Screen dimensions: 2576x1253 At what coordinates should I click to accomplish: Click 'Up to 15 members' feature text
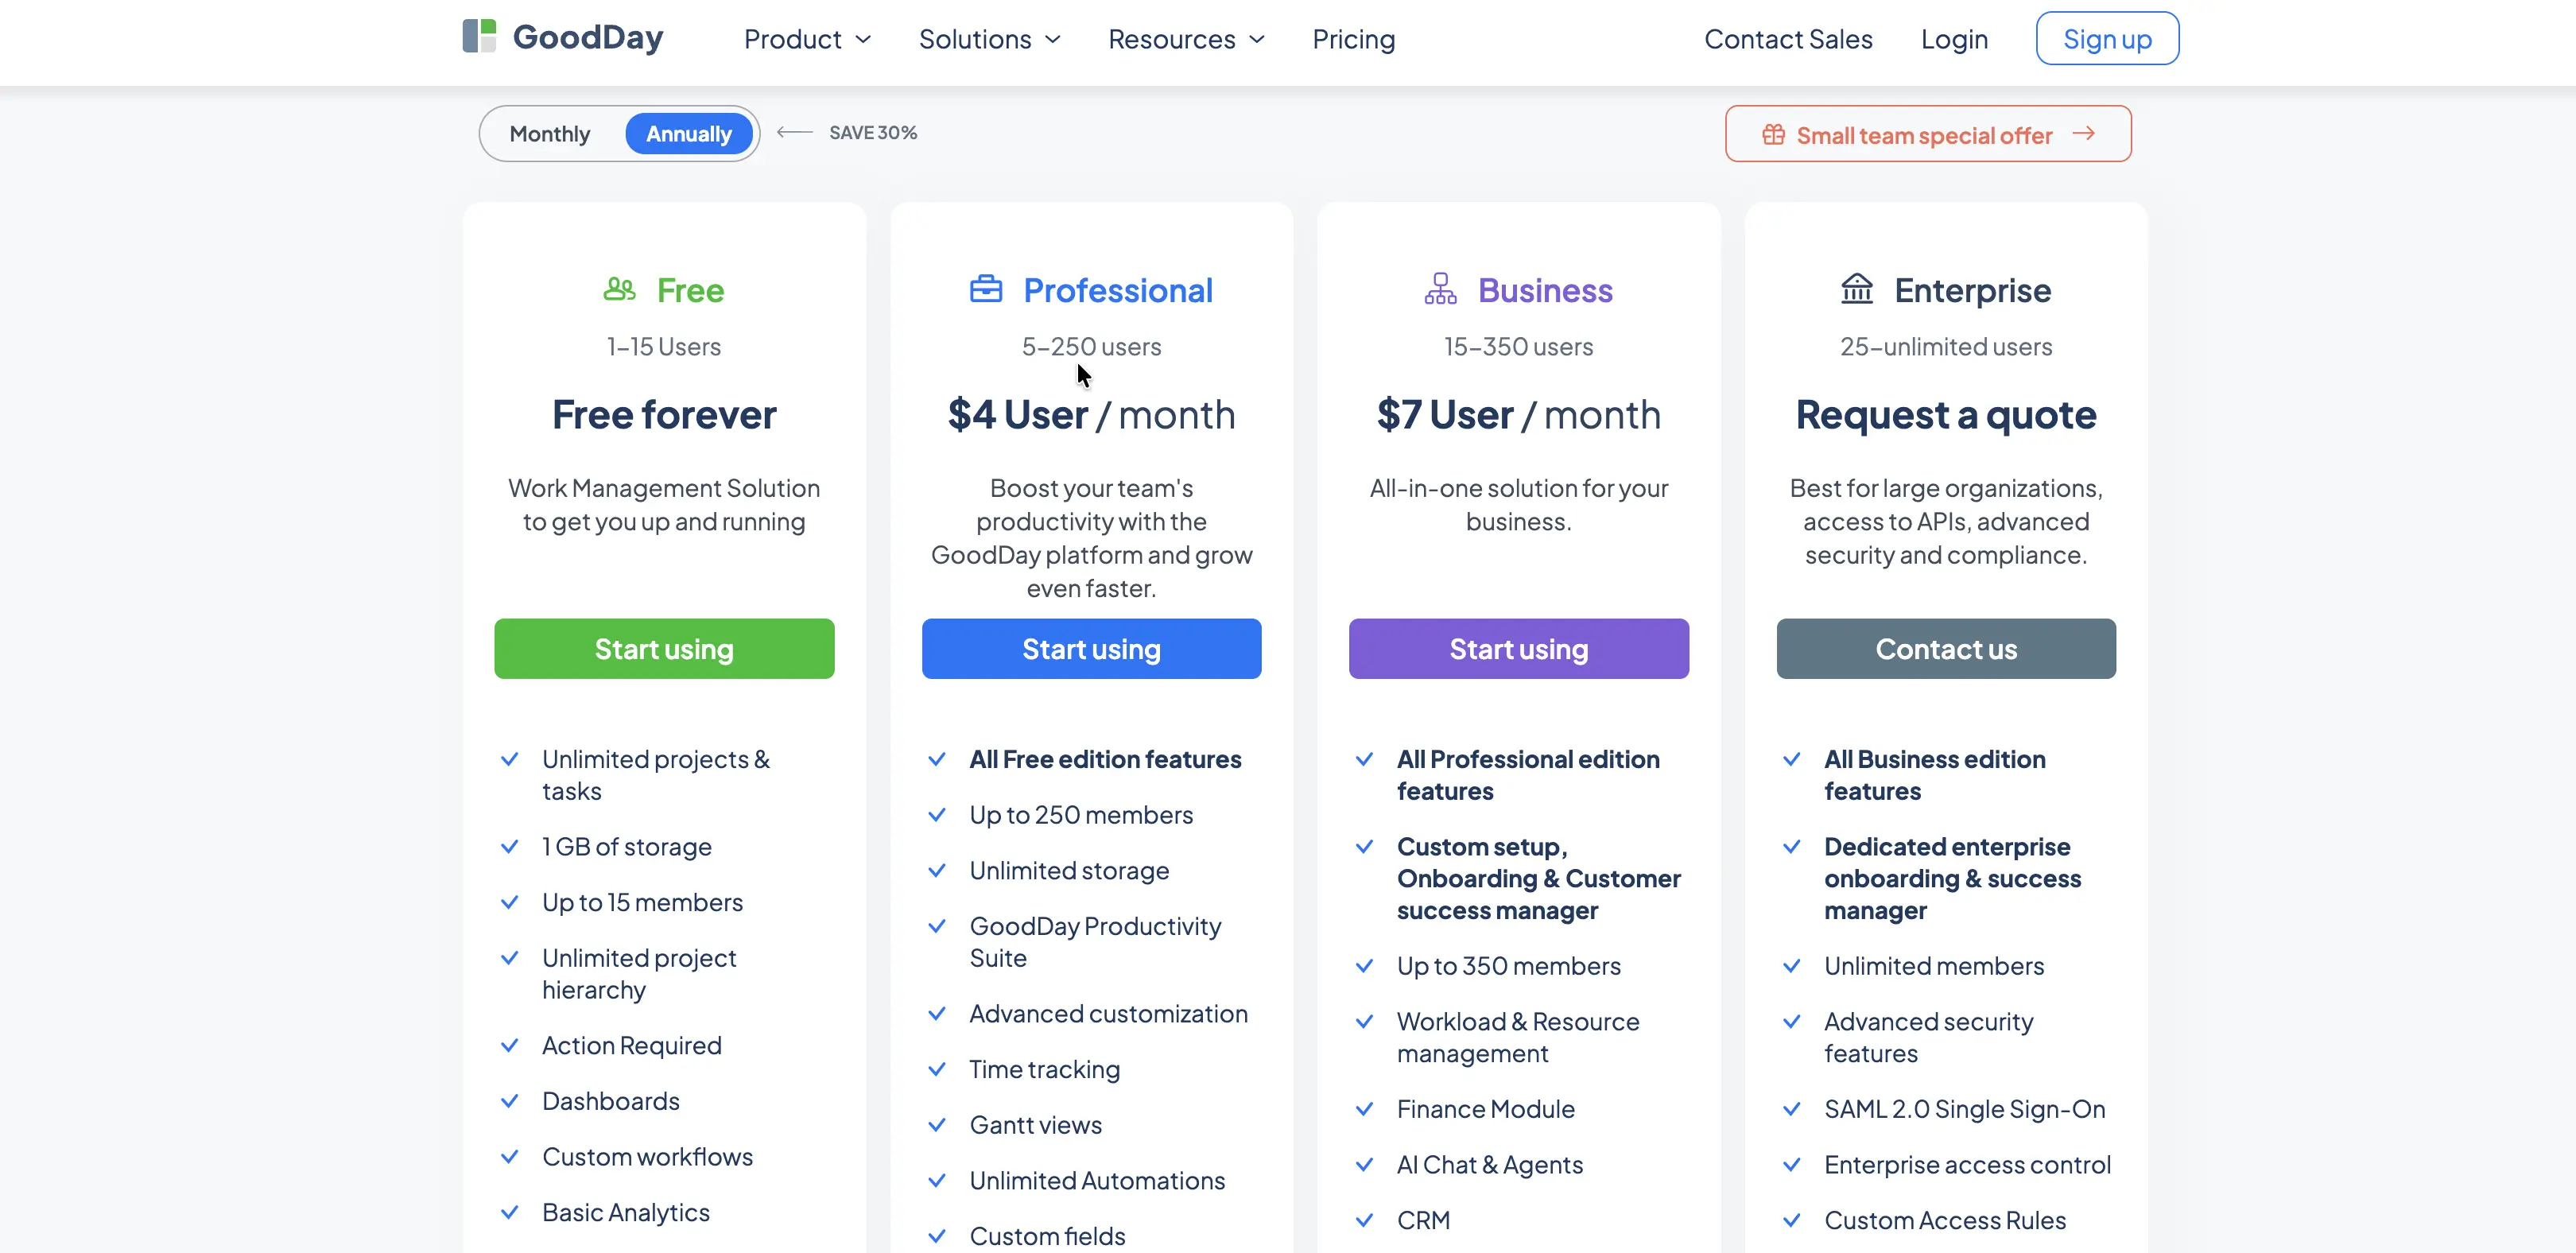[642, 902]
